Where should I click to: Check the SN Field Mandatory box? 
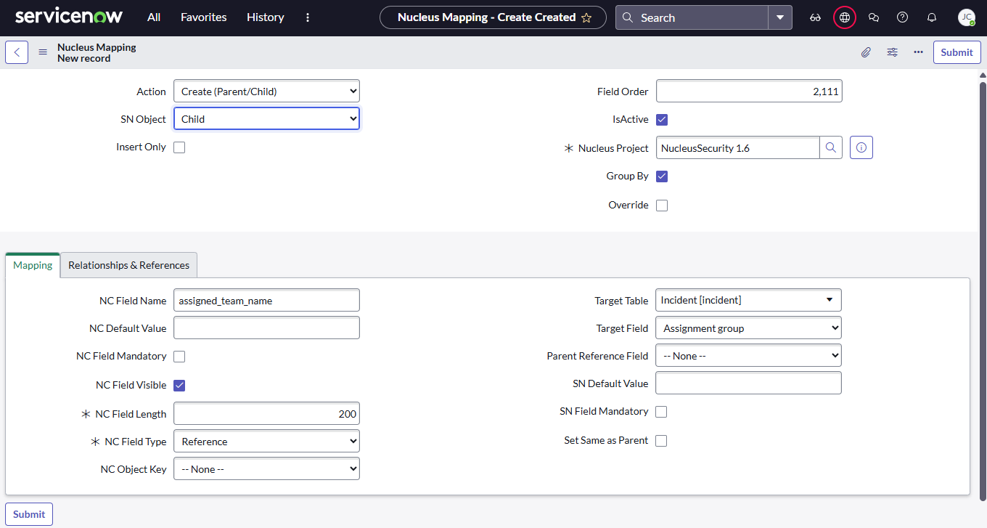coord(661,412)
